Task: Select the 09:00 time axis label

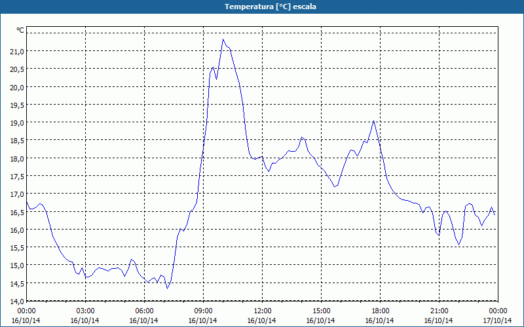Action: [x=203, y=311]
